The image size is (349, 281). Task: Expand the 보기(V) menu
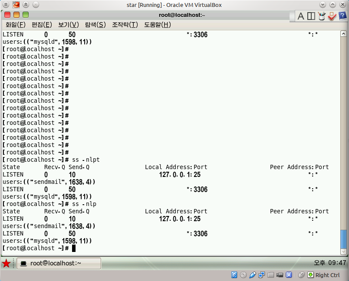coord(69,24)
